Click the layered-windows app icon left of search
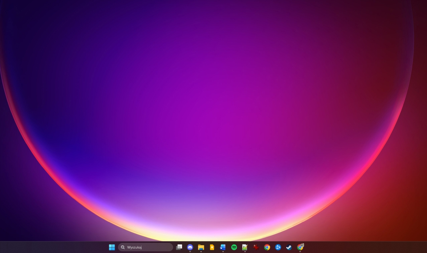 point(180,247)
